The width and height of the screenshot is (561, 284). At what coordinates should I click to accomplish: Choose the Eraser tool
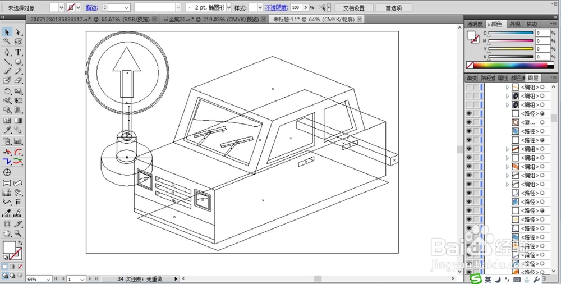pyautogui.click(x=19, y=80)
